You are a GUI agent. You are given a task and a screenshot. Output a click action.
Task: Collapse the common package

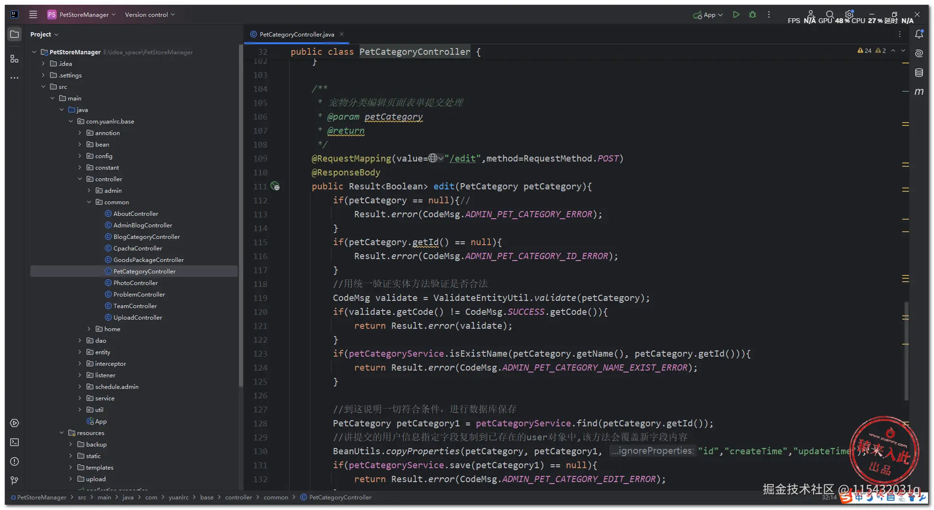89,202
